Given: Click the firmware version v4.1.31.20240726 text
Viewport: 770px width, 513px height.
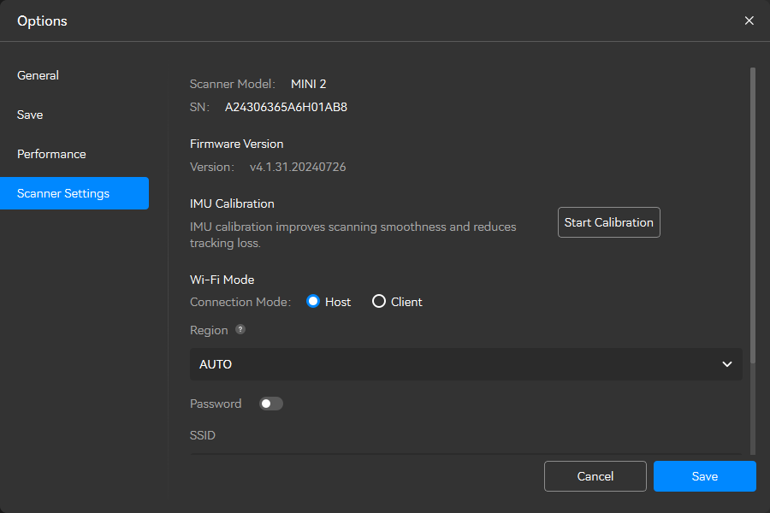Looking at the screenshot, I should pos(298,167).
